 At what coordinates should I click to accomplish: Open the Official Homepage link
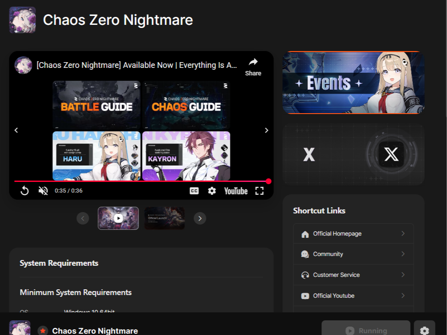(353, 233)
